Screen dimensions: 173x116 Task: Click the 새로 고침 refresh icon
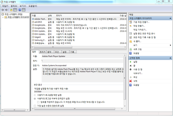131,49
